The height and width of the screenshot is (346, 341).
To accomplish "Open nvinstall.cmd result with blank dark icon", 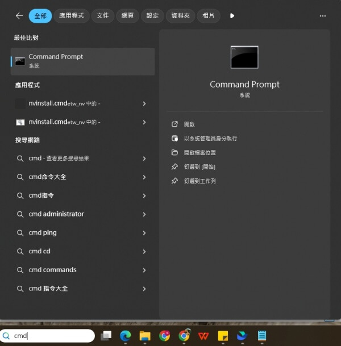I will click(x=82, y=103).
